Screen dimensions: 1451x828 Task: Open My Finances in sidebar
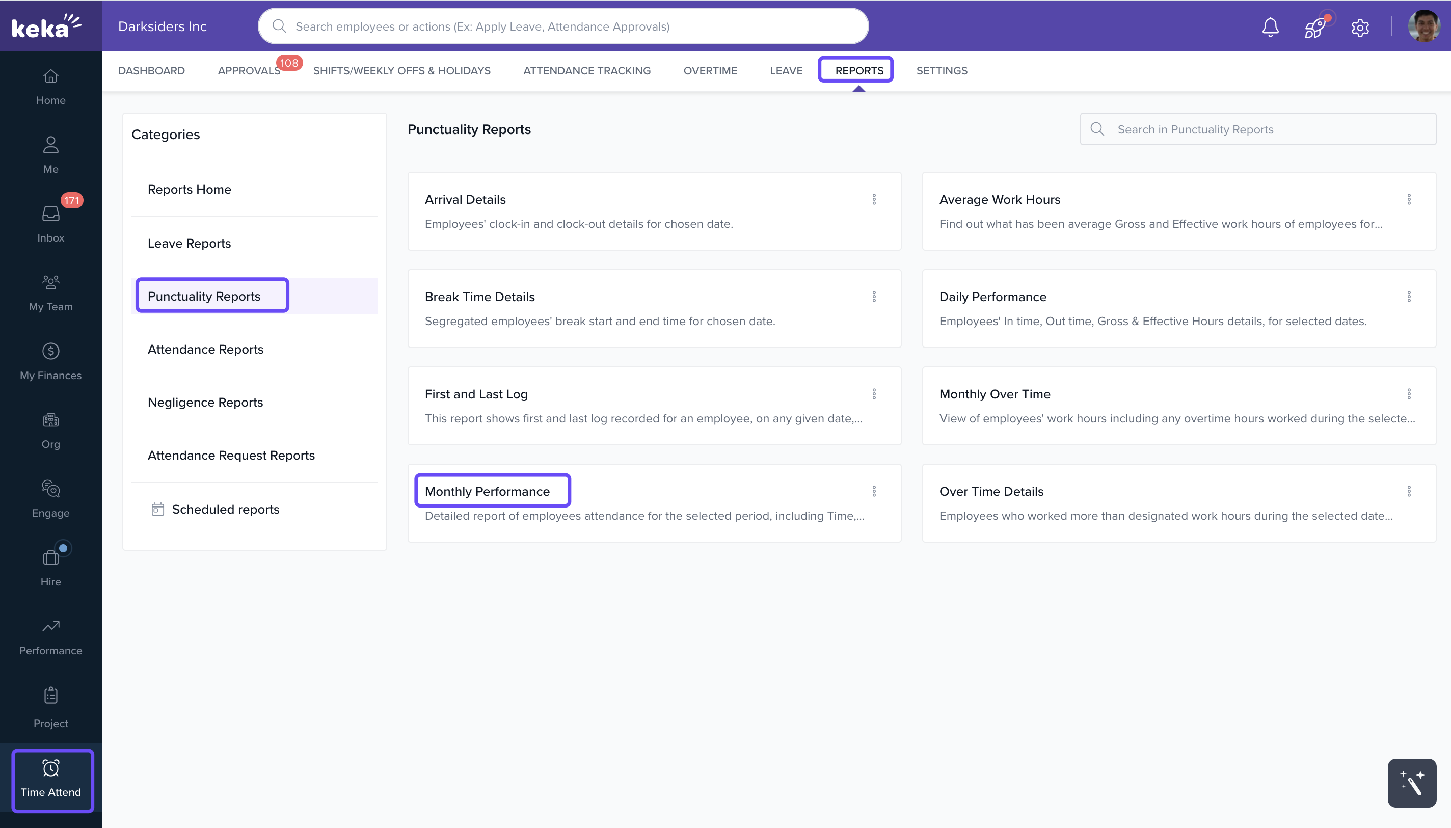pos(50,362)
